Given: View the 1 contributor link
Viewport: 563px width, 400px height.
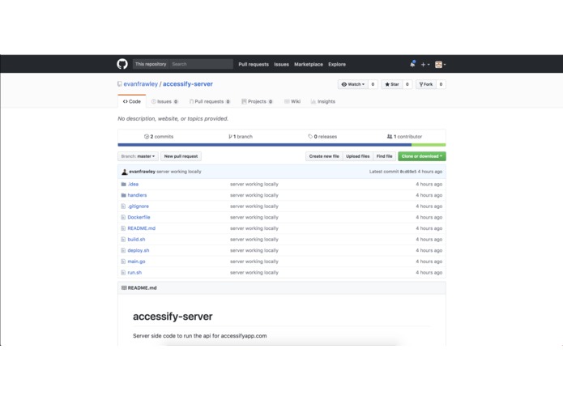Looking at the screenshot, I should (x=404, y=137).
